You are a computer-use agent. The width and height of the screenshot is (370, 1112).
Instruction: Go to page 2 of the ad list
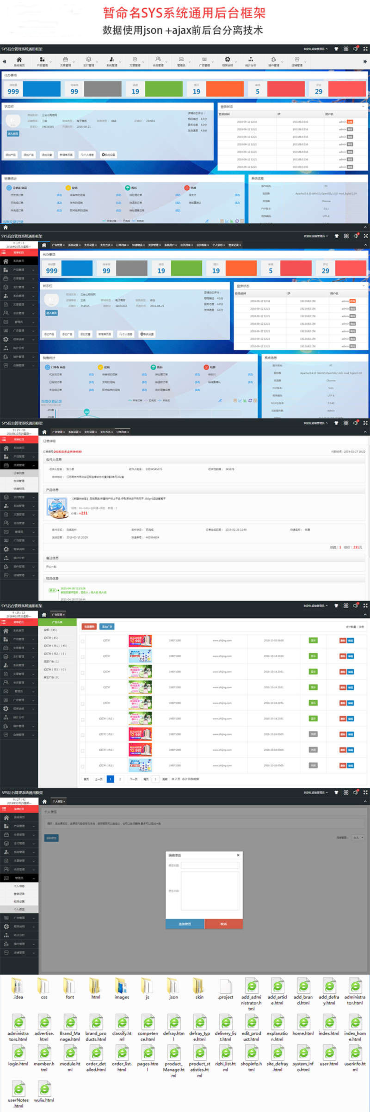(120, 779)
